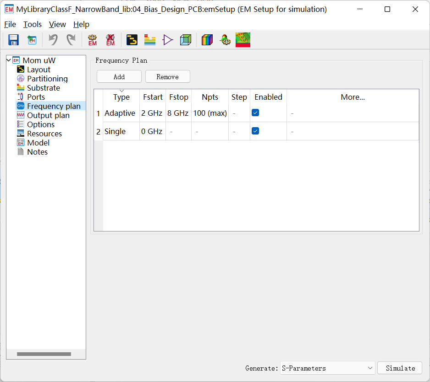Toggle Enabled checkbox for Adaptive row

[255, 113]
